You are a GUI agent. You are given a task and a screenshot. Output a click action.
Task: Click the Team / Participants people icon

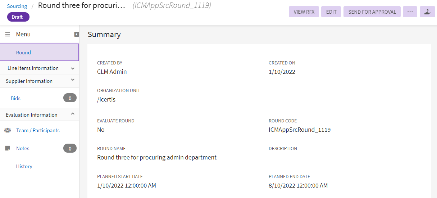[x=8, y=130]
